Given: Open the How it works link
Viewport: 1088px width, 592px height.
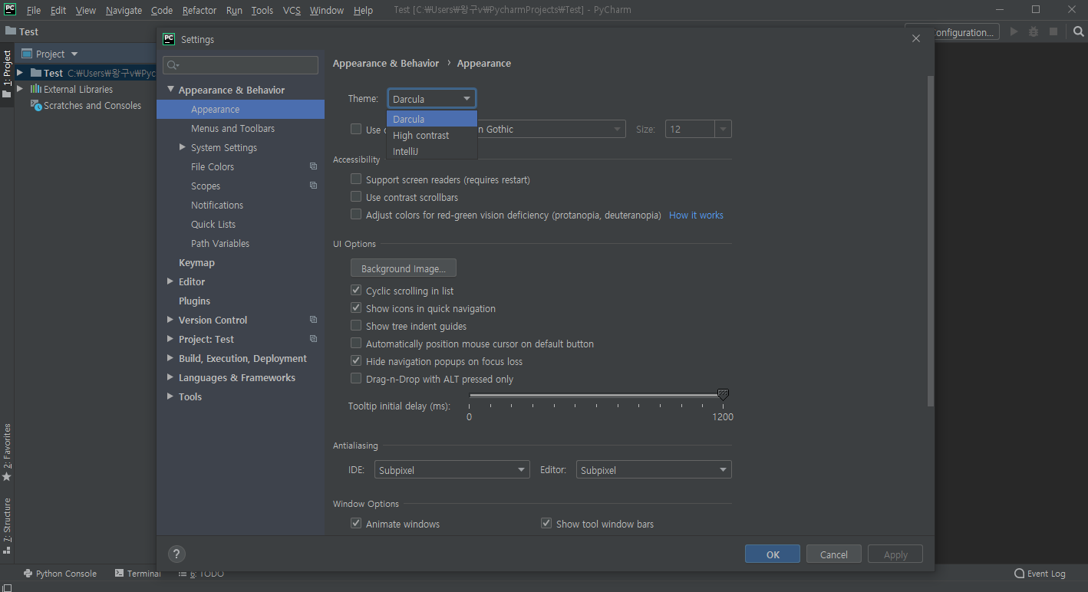Looking at the screenshot, I should [x=696, y=215].
